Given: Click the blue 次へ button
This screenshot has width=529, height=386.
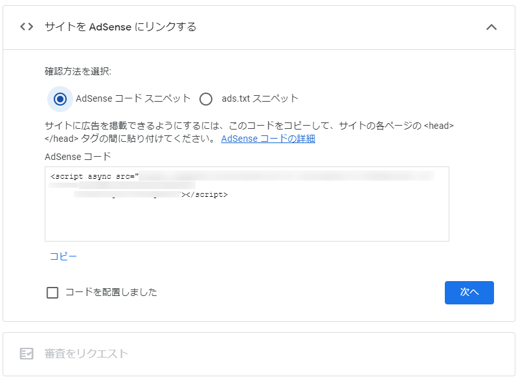Looking at the screenshot, I should 469,293.
